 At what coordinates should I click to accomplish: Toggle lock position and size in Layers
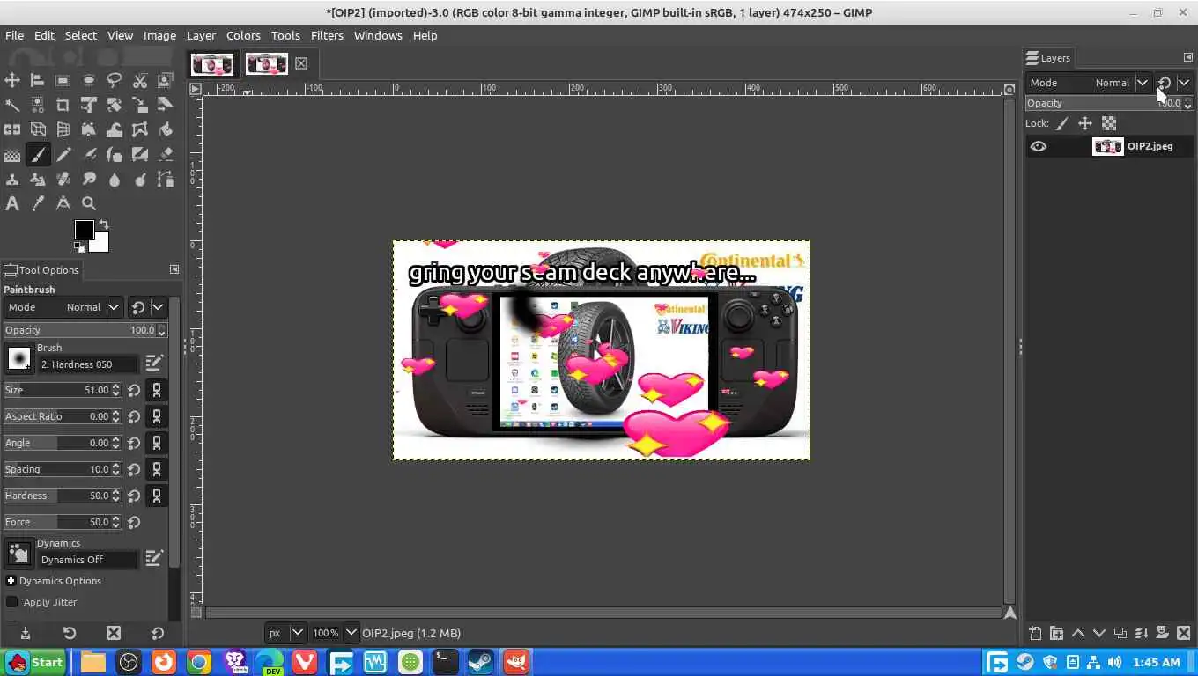click(x=1085, y=123)
